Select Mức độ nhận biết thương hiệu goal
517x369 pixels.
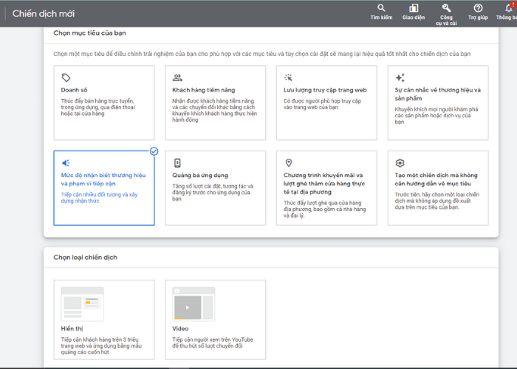point(104,188)
